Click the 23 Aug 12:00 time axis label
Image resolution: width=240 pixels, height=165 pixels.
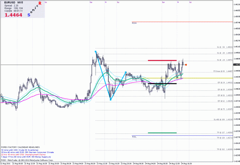click(x=102, y=163)
